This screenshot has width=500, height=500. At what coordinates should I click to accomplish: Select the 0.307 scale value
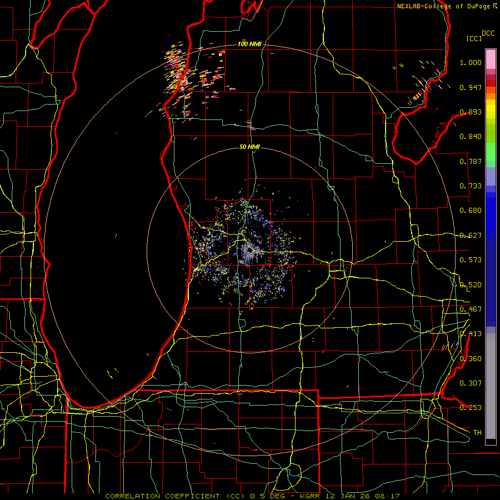[471, 383]
